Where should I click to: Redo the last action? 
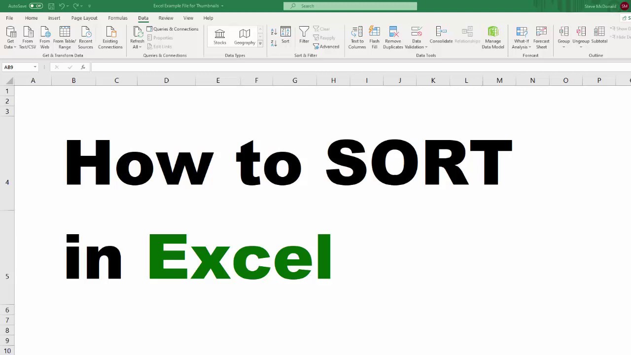pos(75,6)
